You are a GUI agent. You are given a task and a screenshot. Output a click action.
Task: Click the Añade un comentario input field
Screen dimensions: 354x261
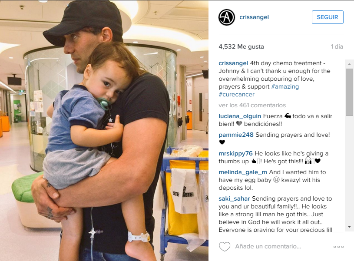(x=268, y=247)
